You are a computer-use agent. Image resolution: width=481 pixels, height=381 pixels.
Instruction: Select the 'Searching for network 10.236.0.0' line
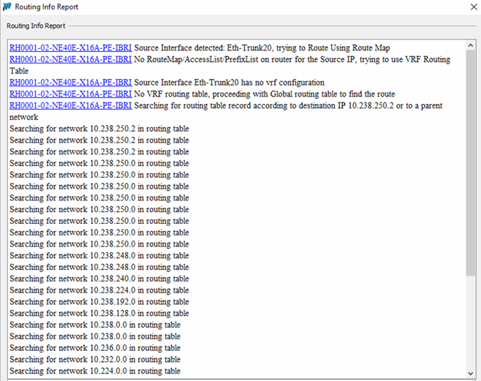tap(94, 348)
